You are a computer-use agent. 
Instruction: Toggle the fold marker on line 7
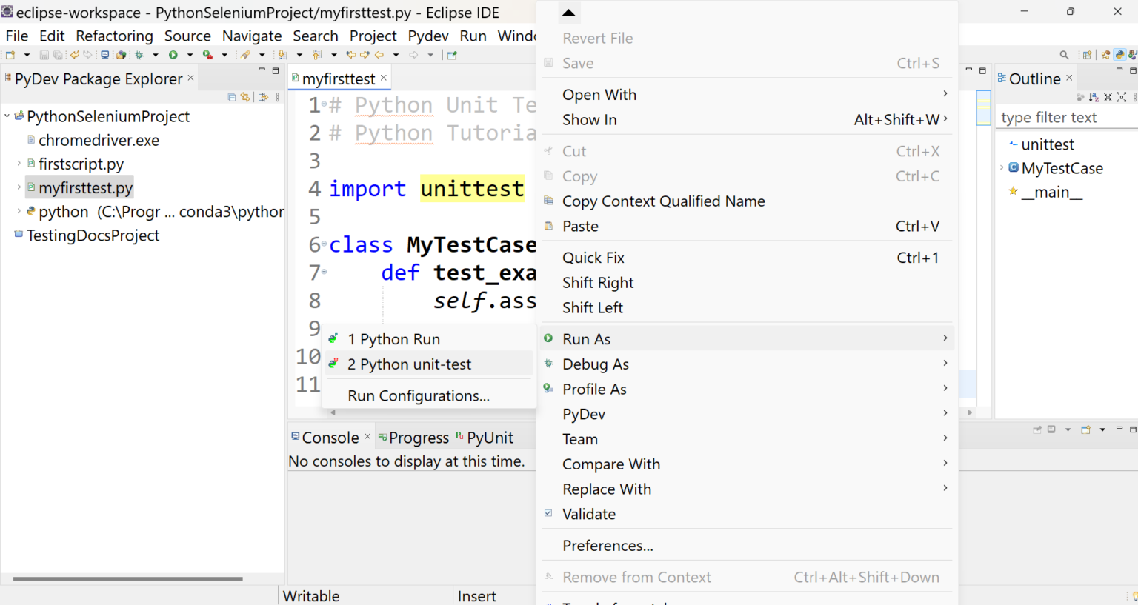(325, 272)
